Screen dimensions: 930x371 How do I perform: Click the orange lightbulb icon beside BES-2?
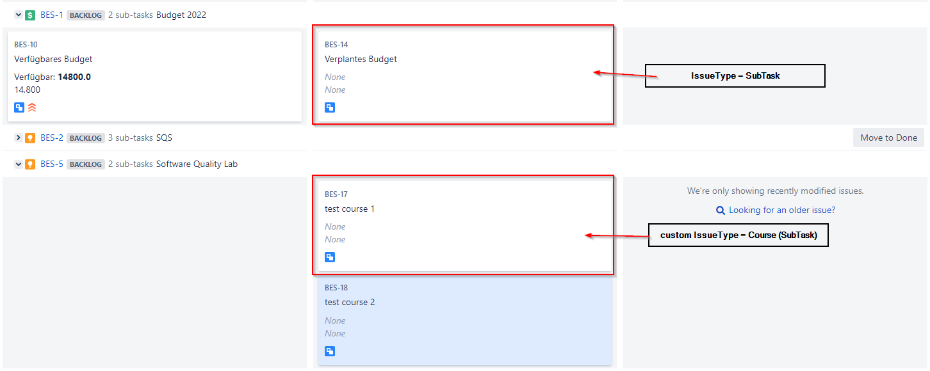pos(30,138)
